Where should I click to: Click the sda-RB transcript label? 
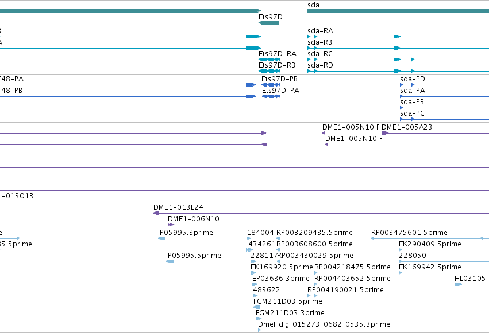[319, 42]
